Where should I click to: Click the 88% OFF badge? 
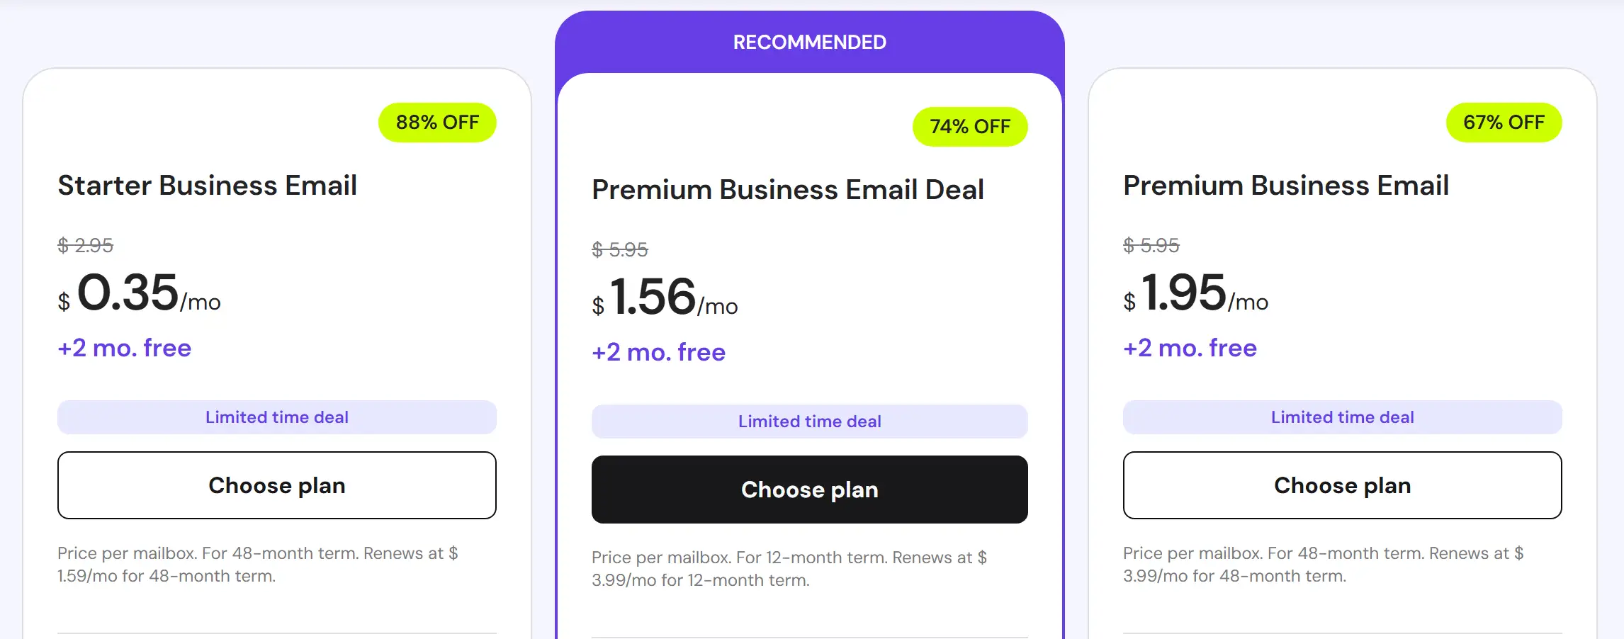point(437,123)
